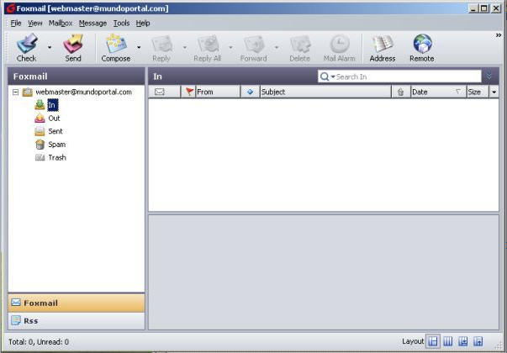Select fourth layout icon in status bar
The height and width of the screenshot is (353, 507).
(478, 341)
